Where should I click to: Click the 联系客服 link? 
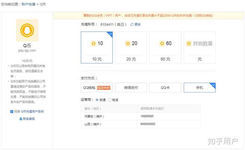point(29,119)
